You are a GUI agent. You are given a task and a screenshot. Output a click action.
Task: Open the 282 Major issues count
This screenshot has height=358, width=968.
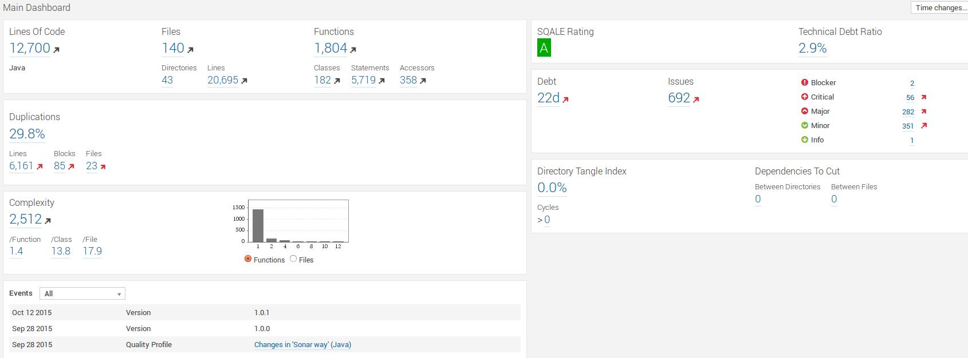pos(908,112)
